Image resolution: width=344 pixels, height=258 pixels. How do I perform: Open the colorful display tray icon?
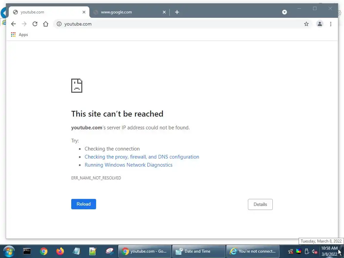(299, 251)
